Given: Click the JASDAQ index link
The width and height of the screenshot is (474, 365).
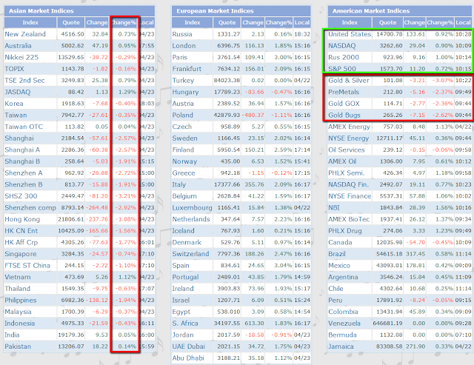Looking at the screenshot, I should coord(18,92).
